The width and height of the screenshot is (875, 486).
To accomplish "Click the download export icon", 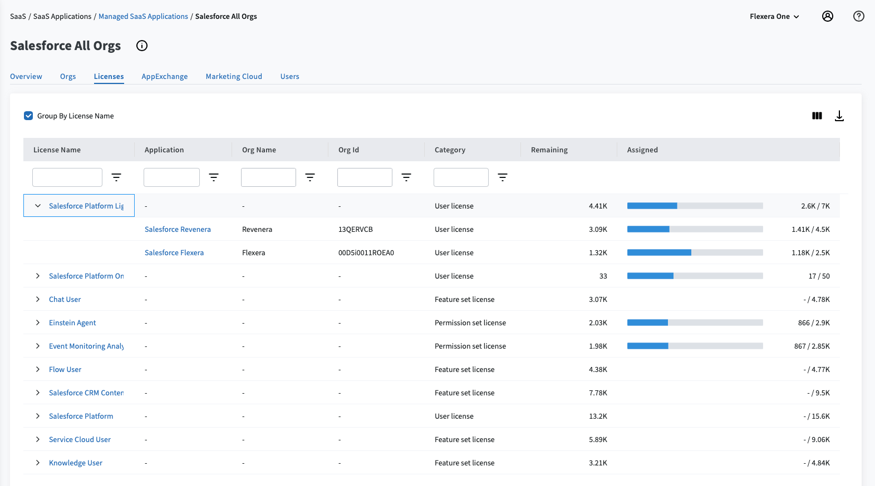I will [x=839, y=116].
